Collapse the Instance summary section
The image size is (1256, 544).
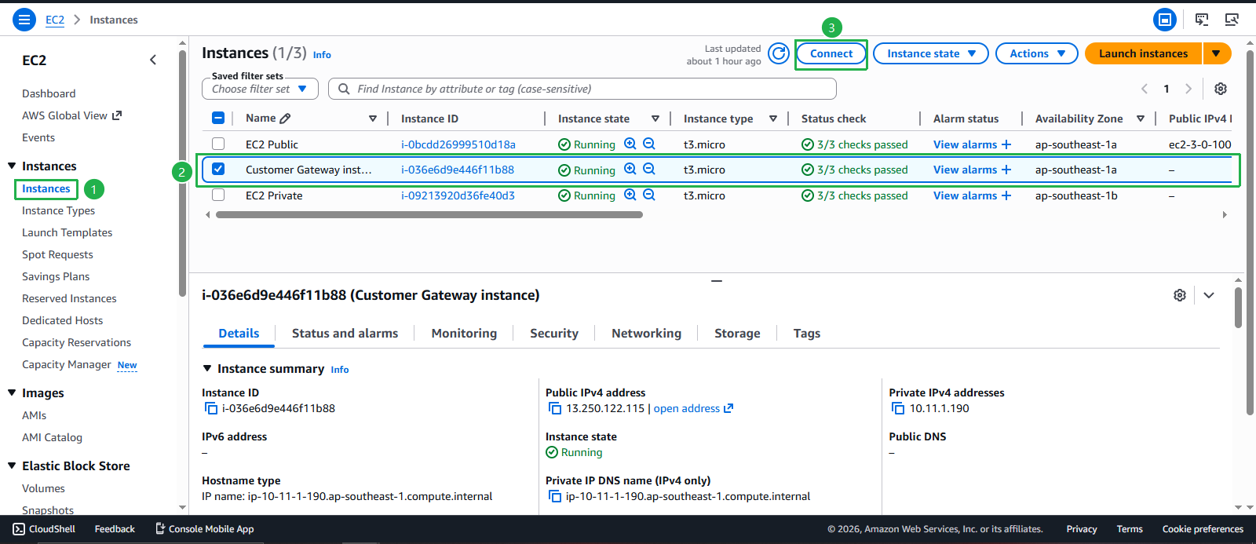[207, 368]
